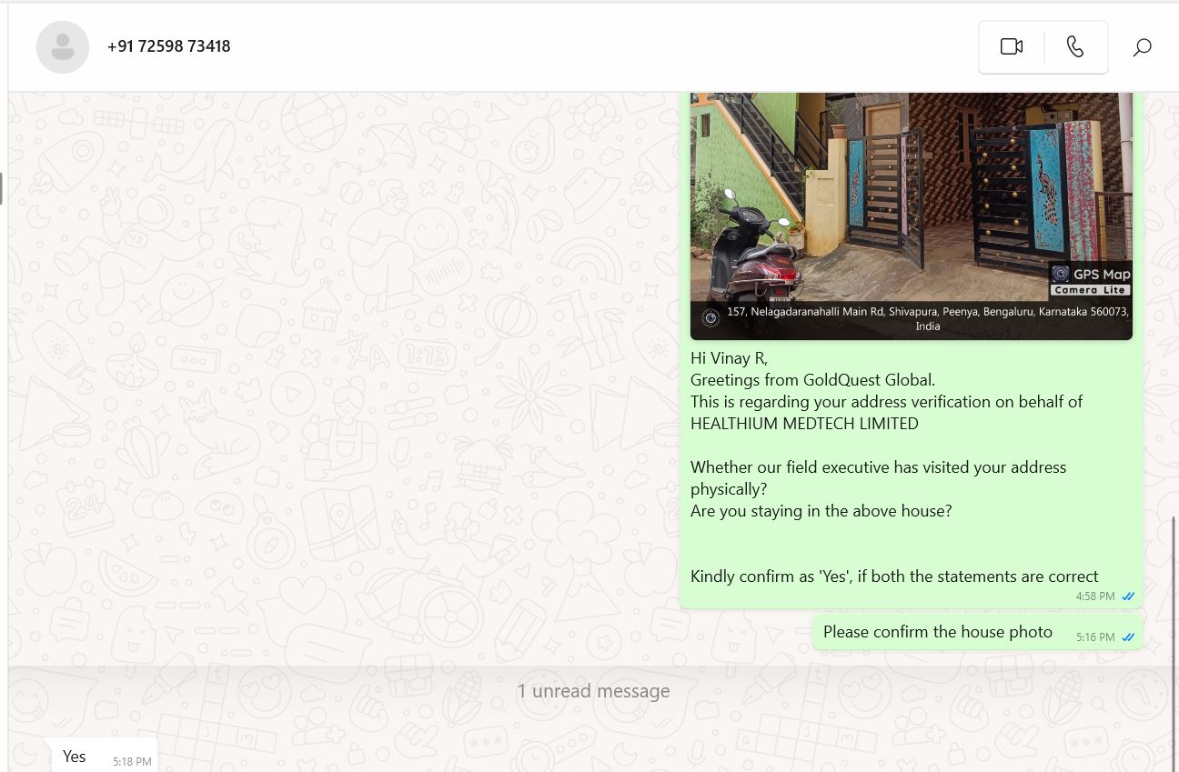Select the 'Please confirm the house photo' message
This screenshot has height=772, width=1179.
click(x=977, y=632)
